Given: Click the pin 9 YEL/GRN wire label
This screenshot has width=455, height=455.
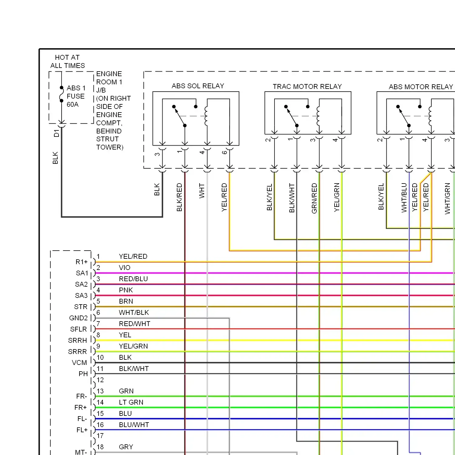Looking at the screenshot, I should pos(133,346).
